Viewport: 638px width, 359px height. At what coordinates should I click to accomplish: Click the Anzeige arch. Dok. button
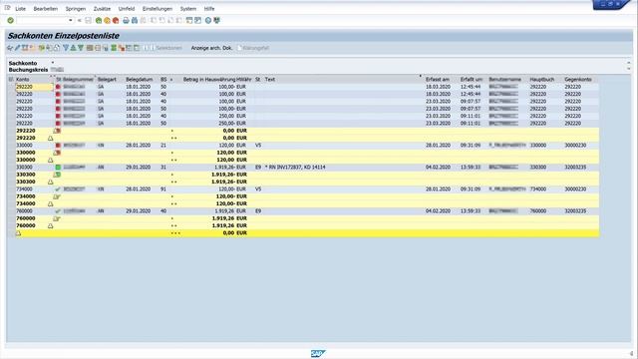coord(211,48)
